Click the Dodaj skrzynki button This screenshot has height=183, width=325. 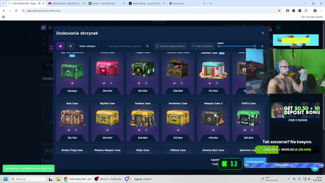click(255, 161)
